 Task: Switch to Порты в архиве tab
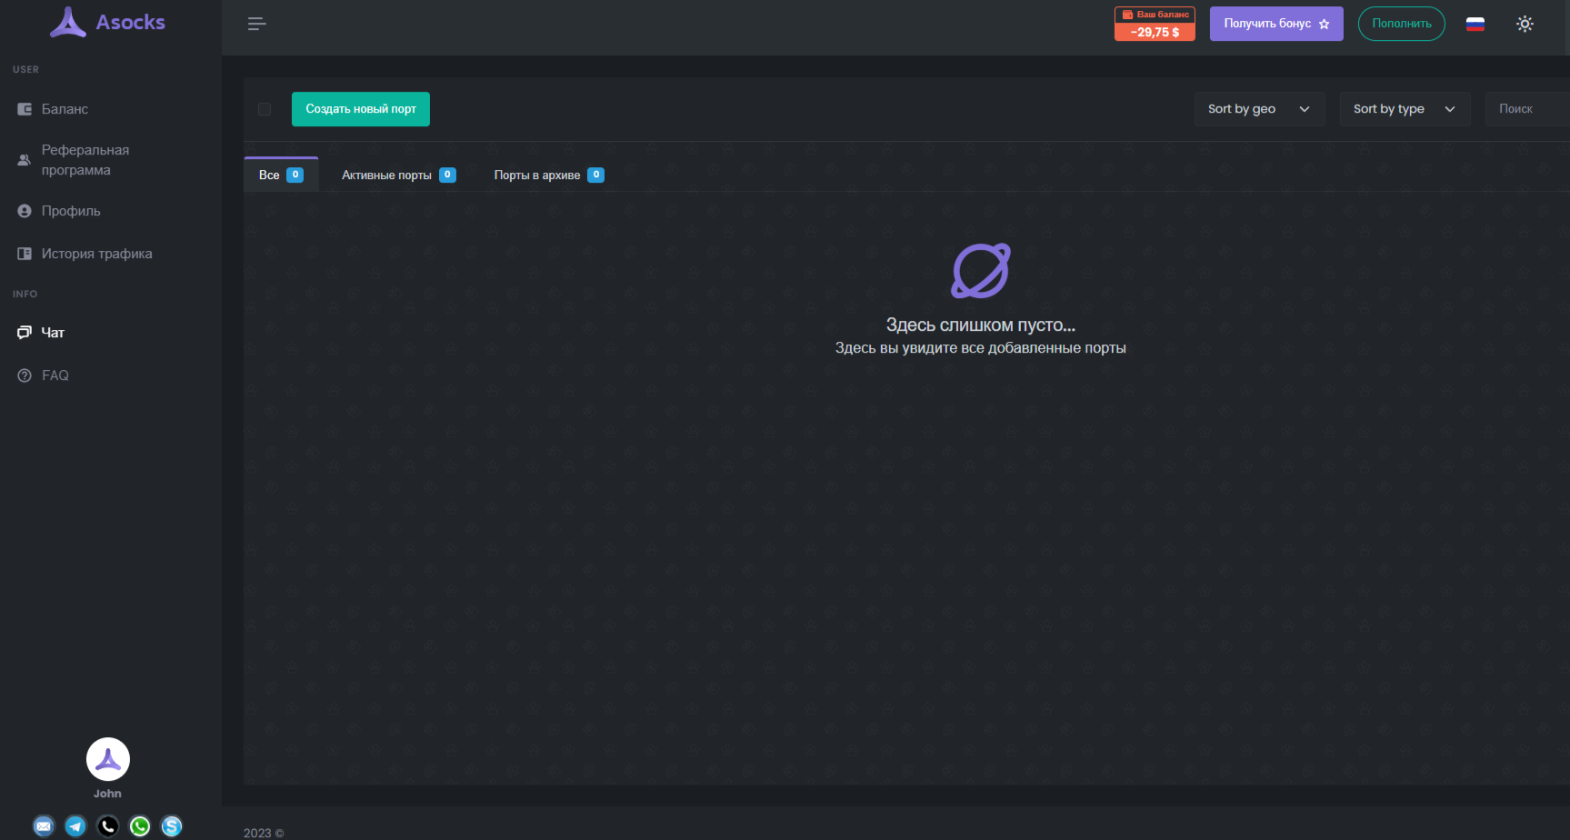(x=548, y=175)
